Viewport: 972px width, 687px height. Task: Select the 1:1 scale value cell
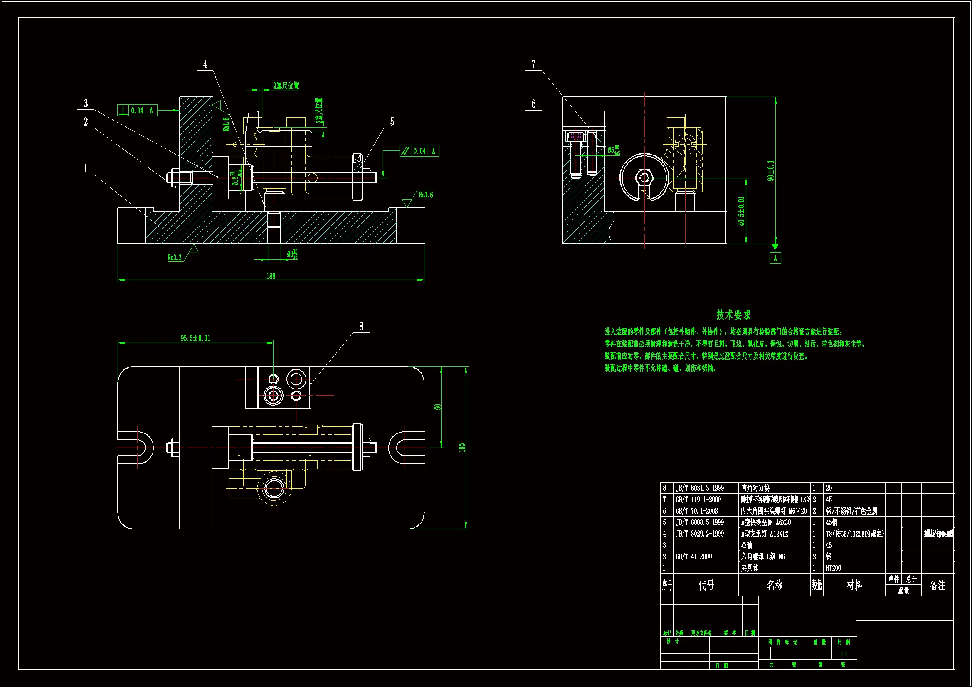pyautogui.click(x=844, y=654)
